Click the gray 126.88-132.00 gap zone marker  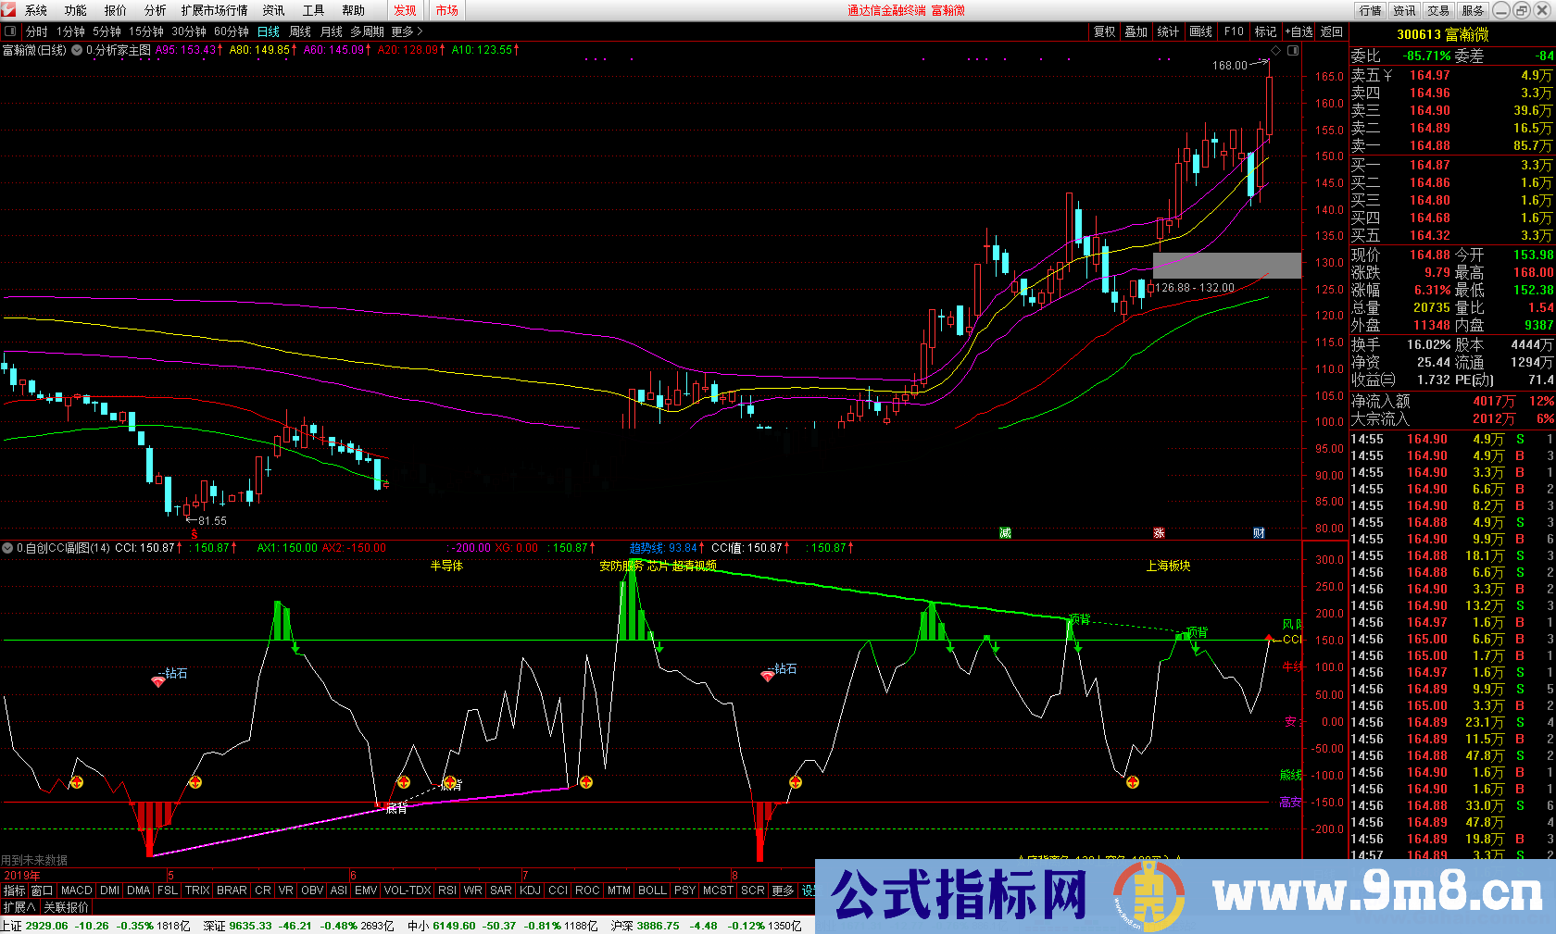pos(1227,266)
